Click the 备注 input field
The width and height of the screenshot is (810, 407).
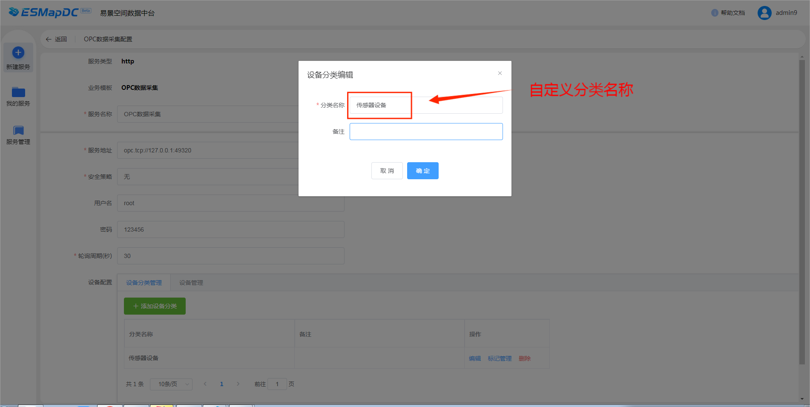[x=426, y=132]
